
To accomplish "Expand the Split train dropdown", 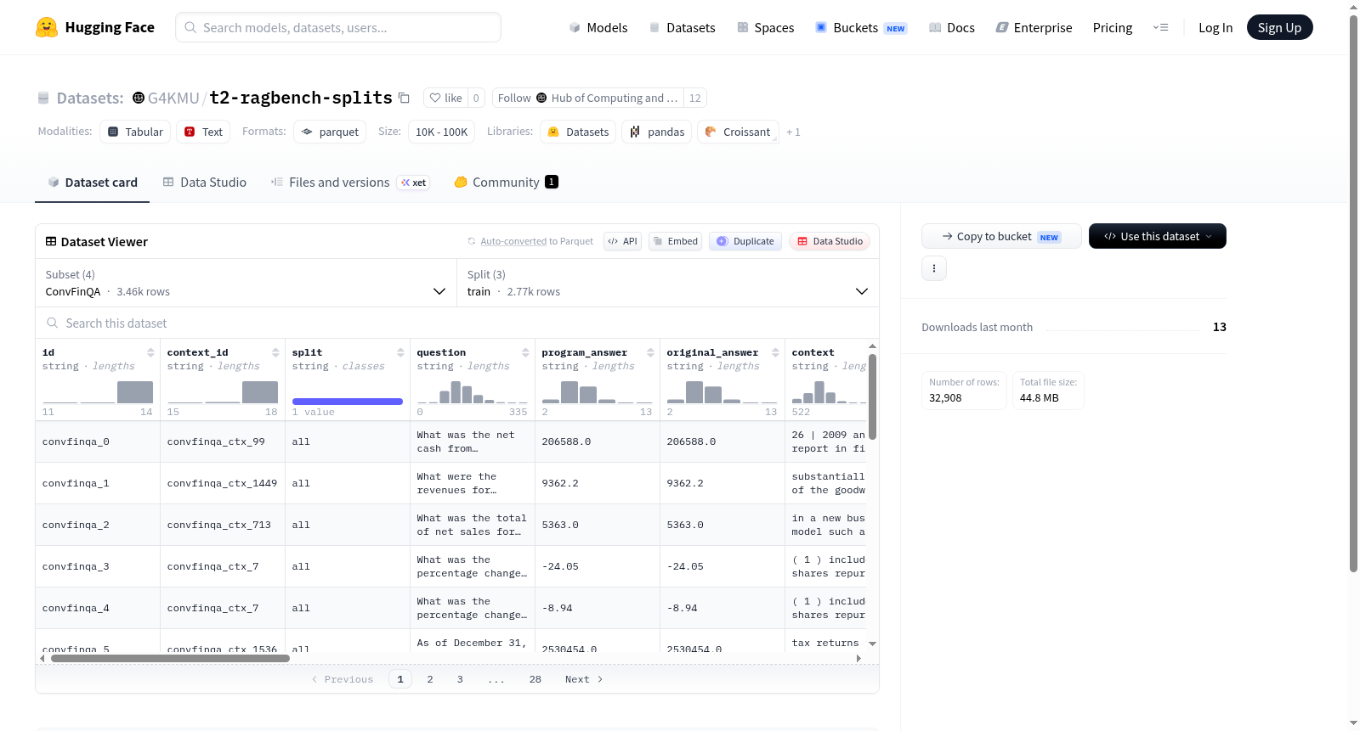I will coord(668,283).
